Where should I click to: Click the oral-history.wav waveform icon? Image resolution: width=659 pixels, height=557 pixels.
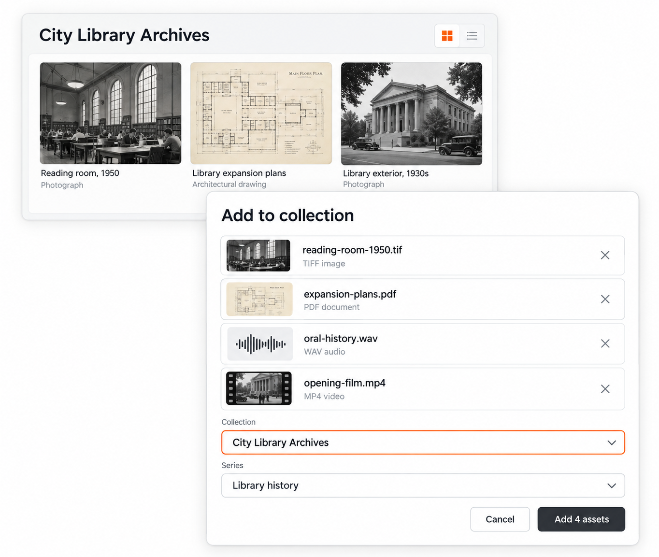(260, 344)
